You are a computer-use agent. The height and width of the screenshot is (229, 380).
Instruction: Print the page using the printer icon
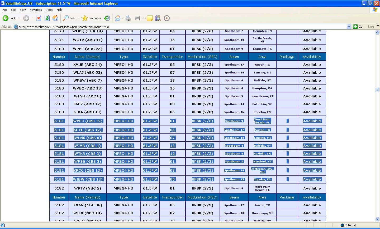coord(128,18)
